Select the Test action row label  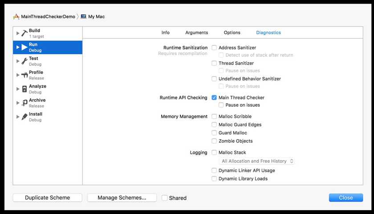pyautogui.click(x=33, y=58)
